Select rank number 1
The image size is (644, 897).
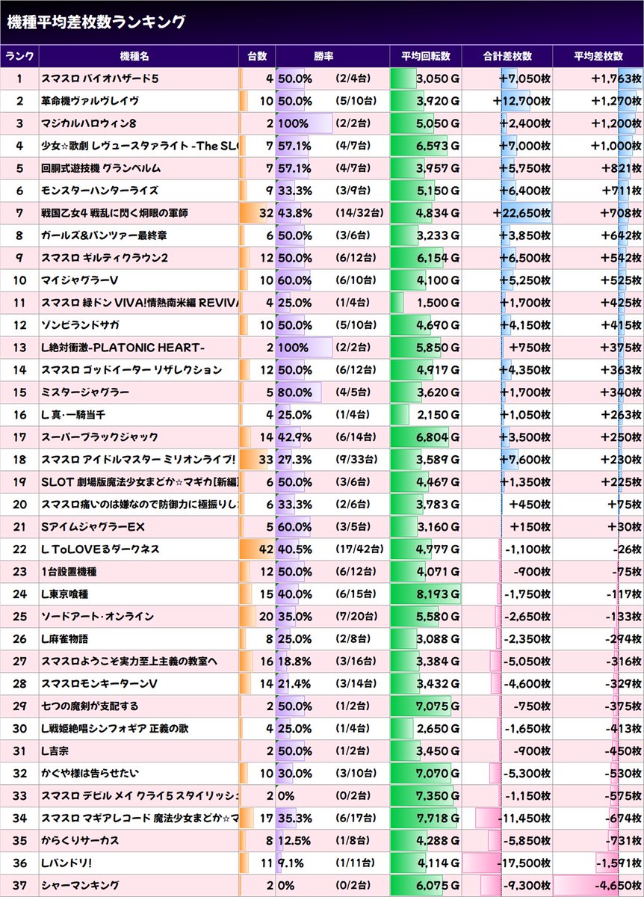[x=19, y=78]
